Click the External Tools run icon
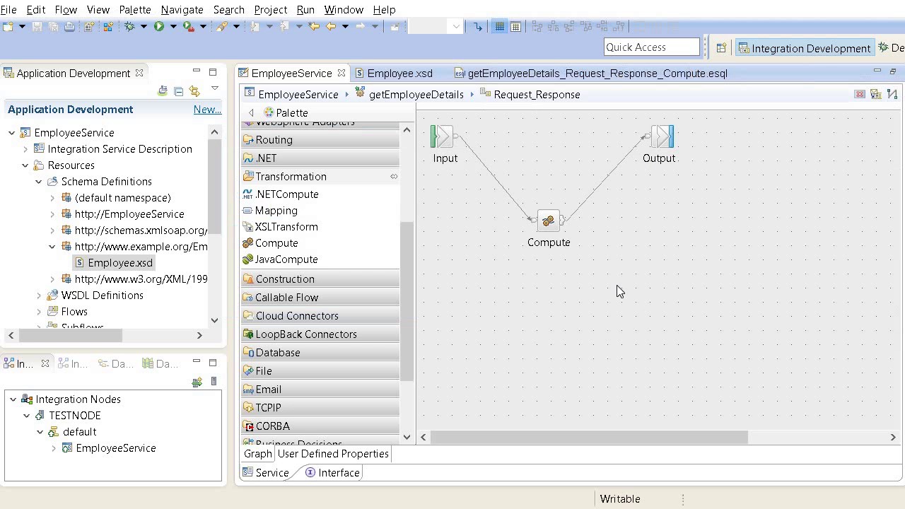Image resolution: width=905 pixels, height=509 pixels. click(x=189, y=27)
